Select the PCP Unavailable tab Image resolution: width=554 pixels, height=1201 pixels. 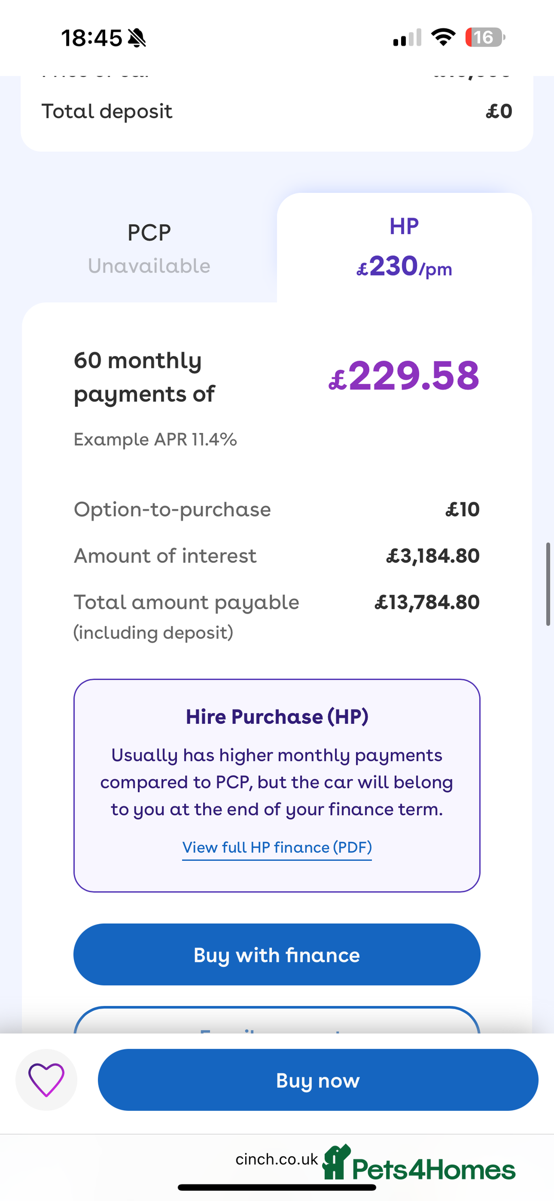(149, 248)
